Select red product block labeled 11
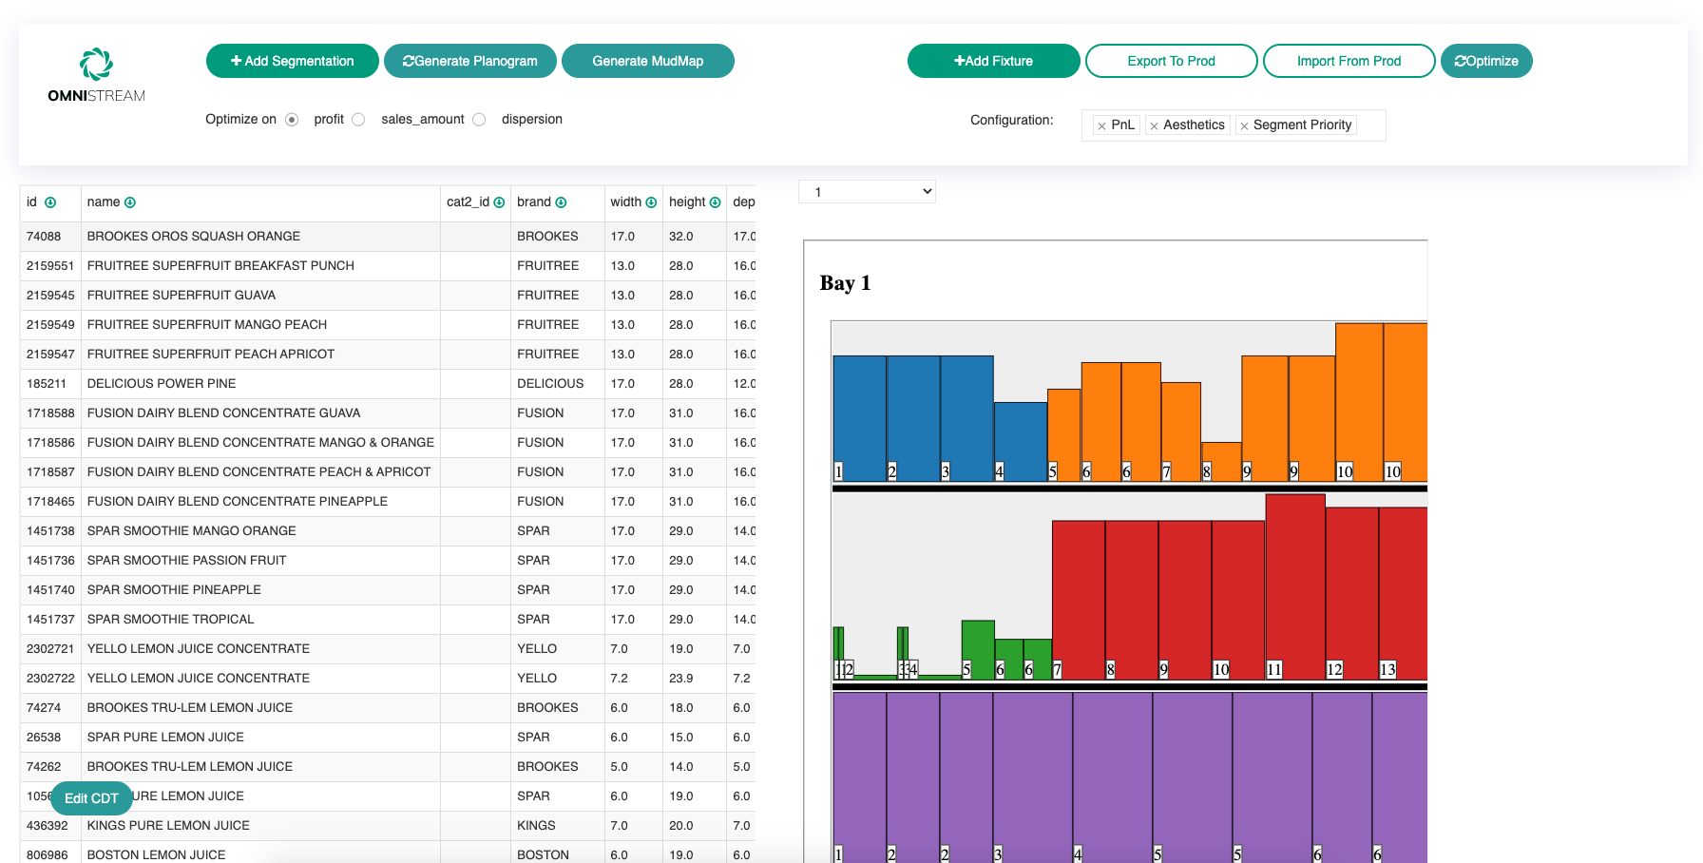 (1295, 586)
